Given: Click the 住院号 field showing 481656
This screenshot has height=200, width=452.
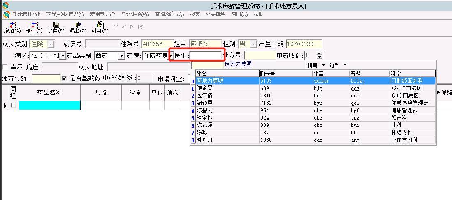Looking at the screenshot, I should tap(158, 44).
